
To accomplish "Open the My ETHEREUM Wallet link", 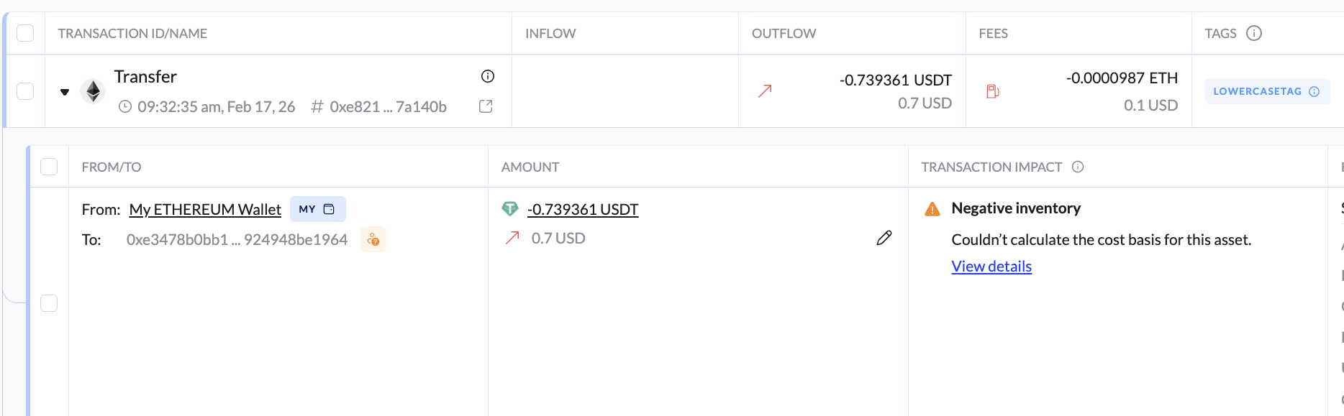I will (x=205, y=210).
